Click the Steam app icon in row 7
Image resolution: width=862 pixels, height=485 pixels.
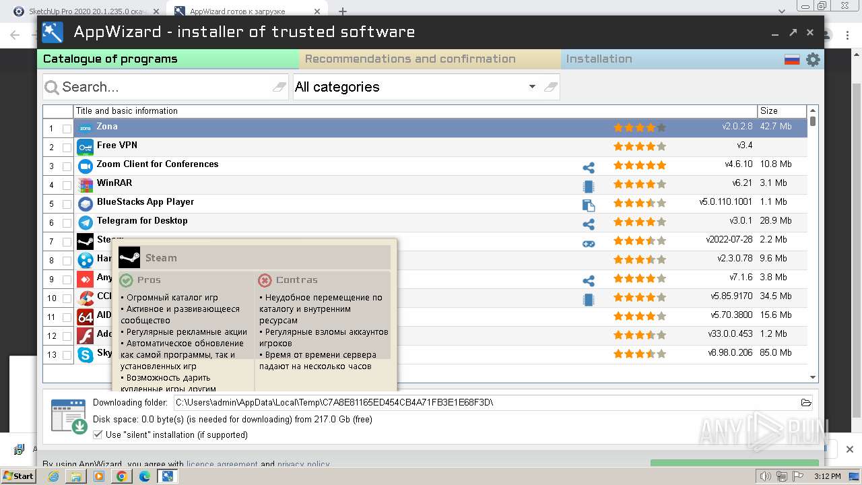click(85, 241)
